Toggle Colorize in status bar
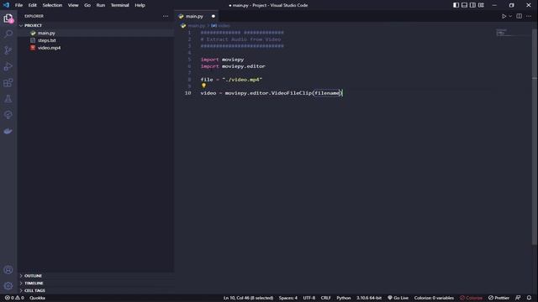The image size is (538, 302). pyautogui.click(x=471, y=298)
